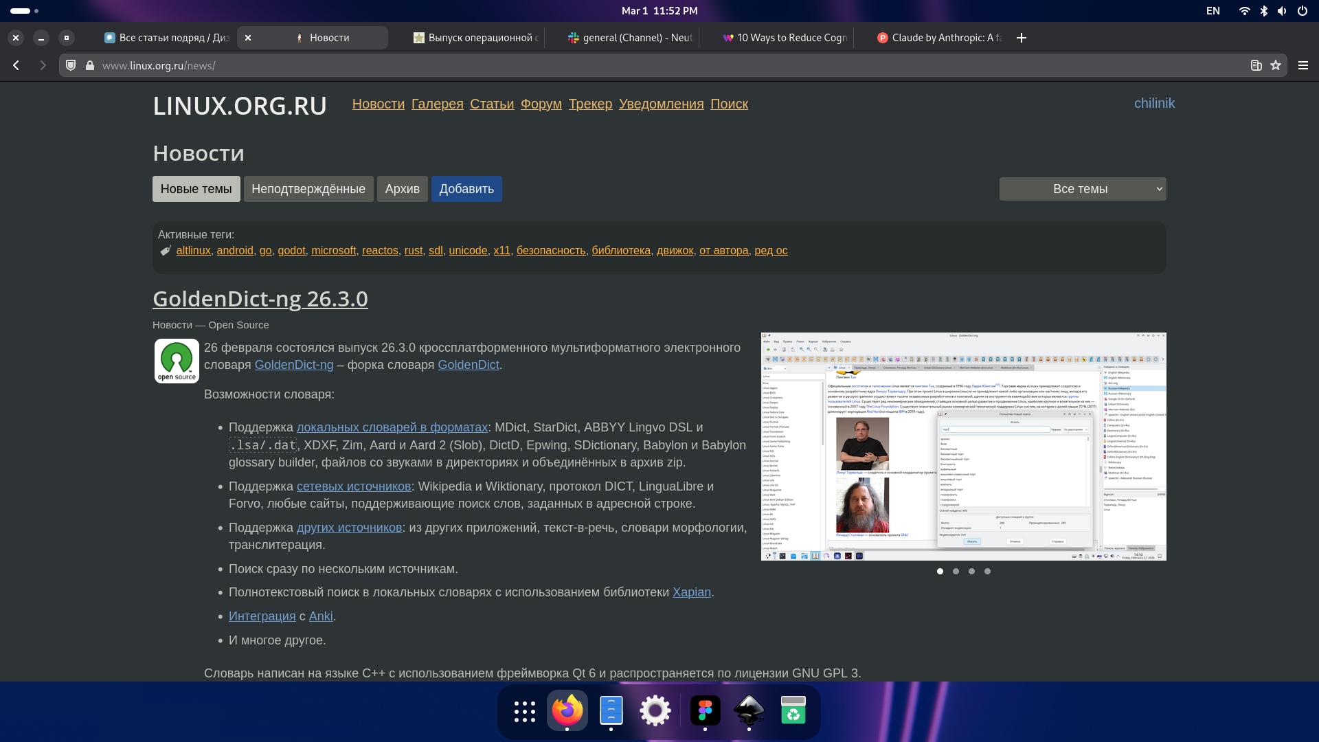Open a new browser tab with plus
This screenshot has width=1319, height=742.
tap(1022, 38)
